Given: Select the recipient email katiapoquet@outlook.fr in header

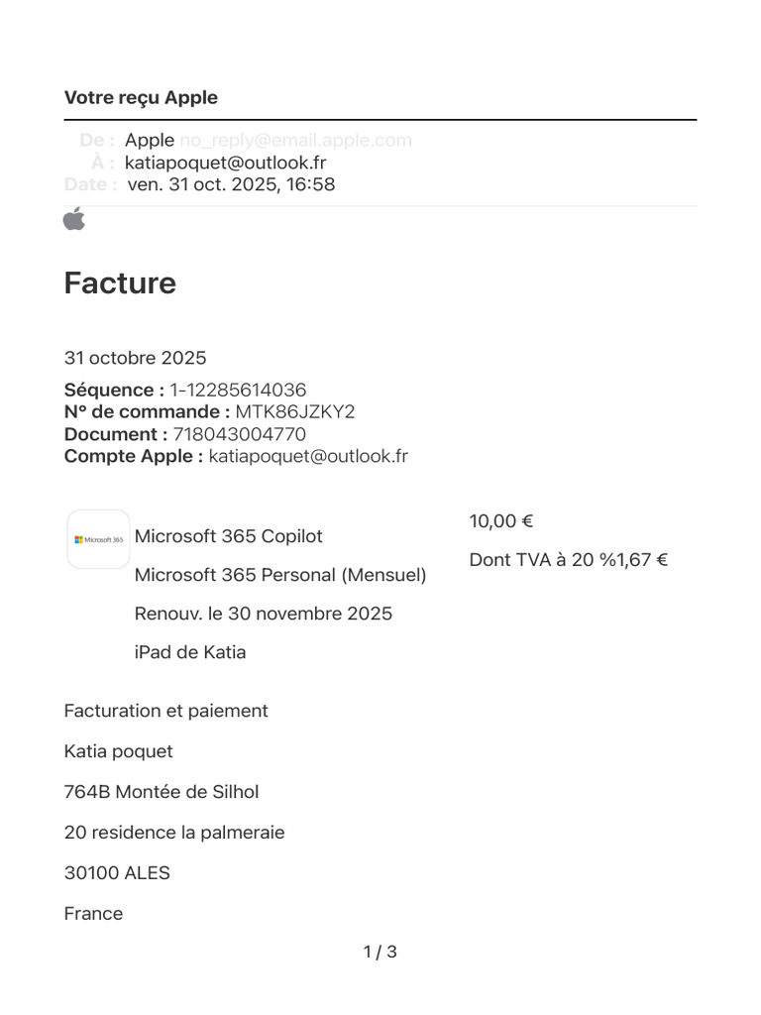Looking at the screenshot, I should 225,163.
